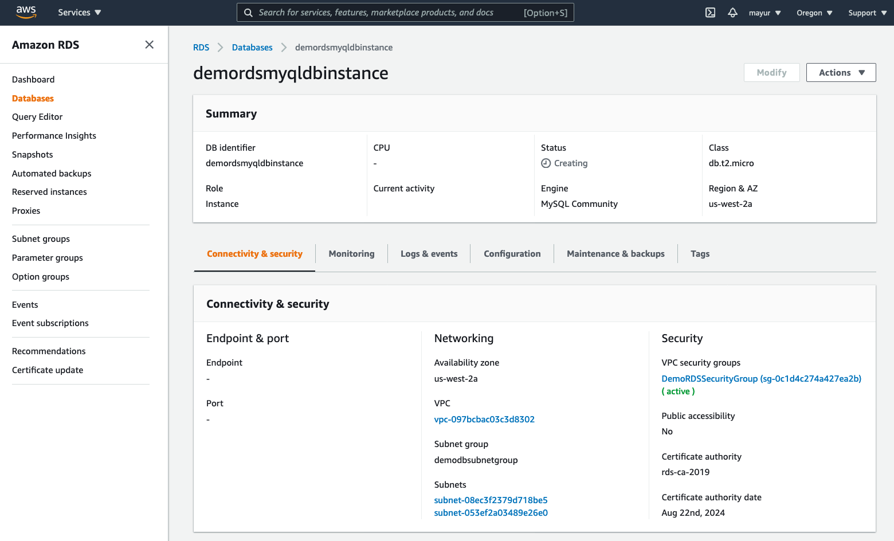Click the Databases breadcrumb link
The width and height of the screenshot is (894, 541).
(x=252, y=48)
